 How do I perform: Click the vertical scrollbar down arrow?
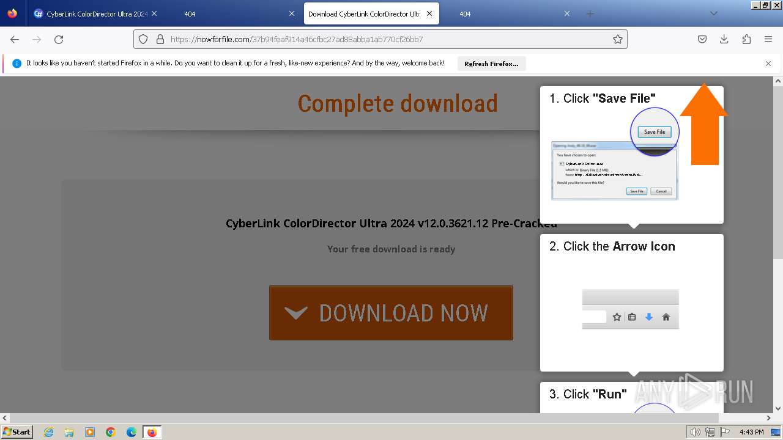point(778,409)
